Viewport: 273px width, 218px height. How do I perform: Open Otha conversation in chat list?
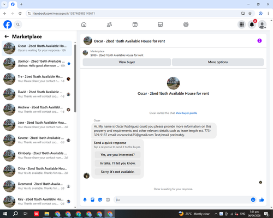click(x=37, y=171)
